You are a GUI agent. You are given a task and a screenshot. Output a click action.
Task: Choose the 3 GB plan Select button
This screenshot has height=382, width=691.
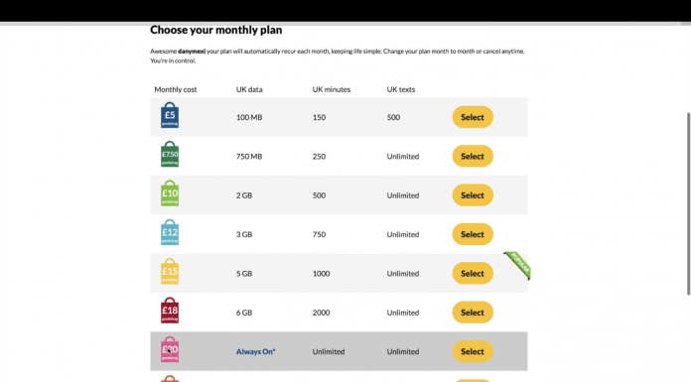tap(473, 234)
